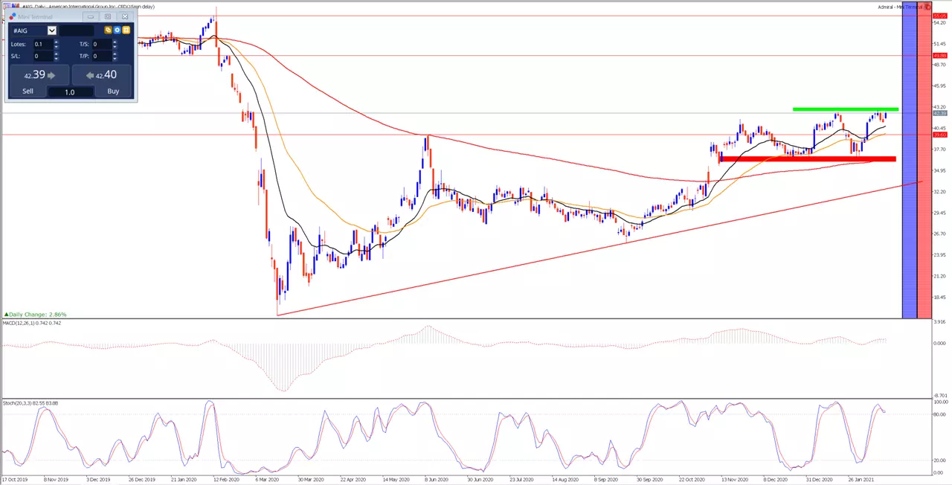Undock the Mini Terminal with the middle window icon
Viewport: 952px width, 485px height.
point(108,16)
